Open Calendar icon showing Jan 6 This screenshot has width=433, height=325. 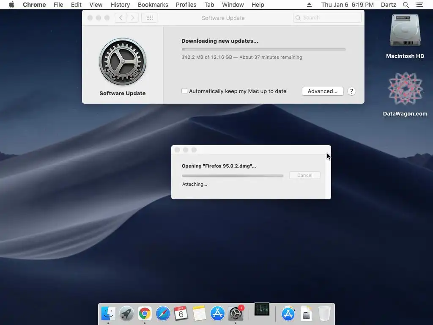click(x=181, y=314)
